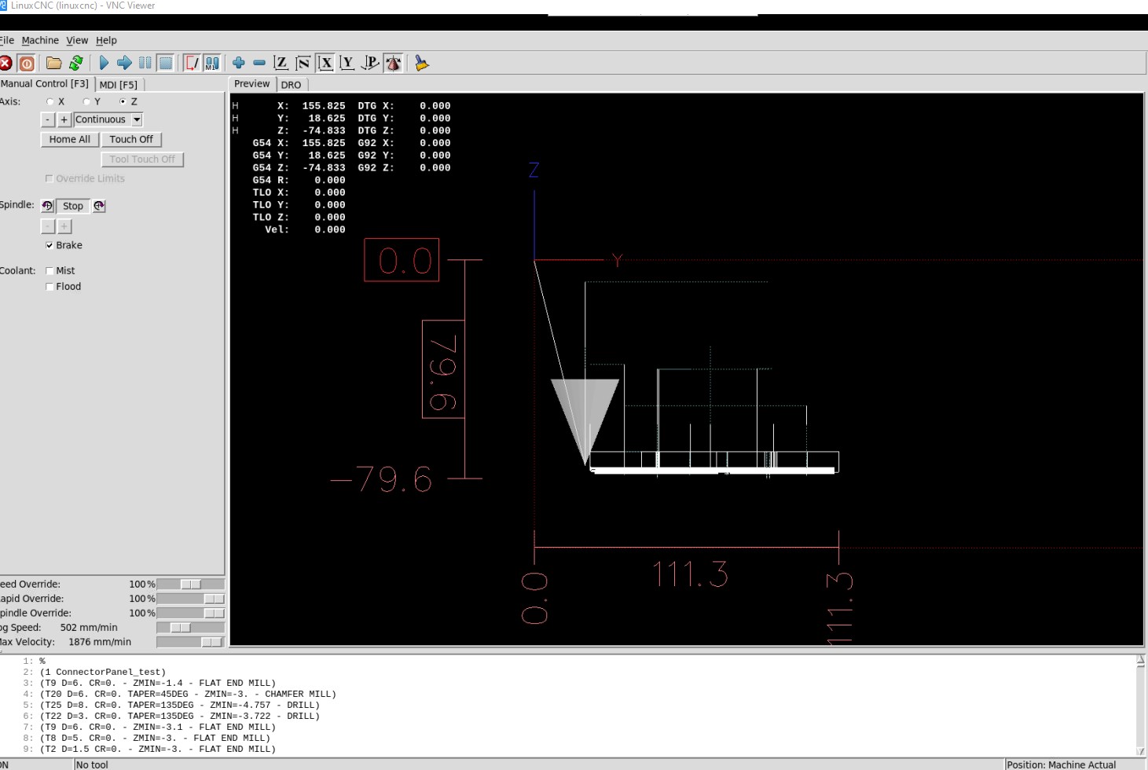Toggle the Emergency Stop button
This screenshot has height=770, width=1148.
point(6,64)
